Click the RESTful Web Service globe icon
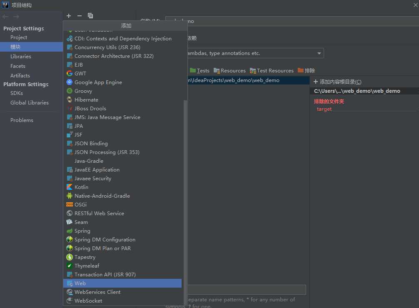This screenshot has width=419, height=308. point(70,213)
